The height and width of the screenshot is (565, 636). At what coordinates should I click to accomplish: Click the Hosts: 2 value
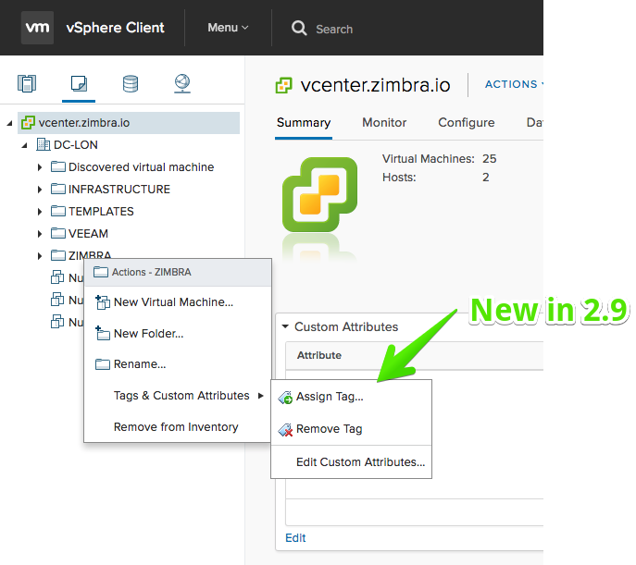pos(485,178)
